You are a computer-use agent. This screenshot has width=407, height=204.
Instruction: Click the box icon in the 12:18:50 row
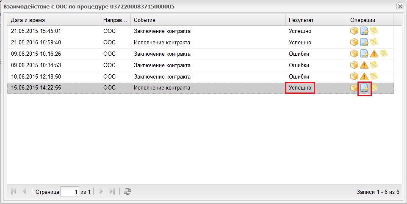[354, 76]
